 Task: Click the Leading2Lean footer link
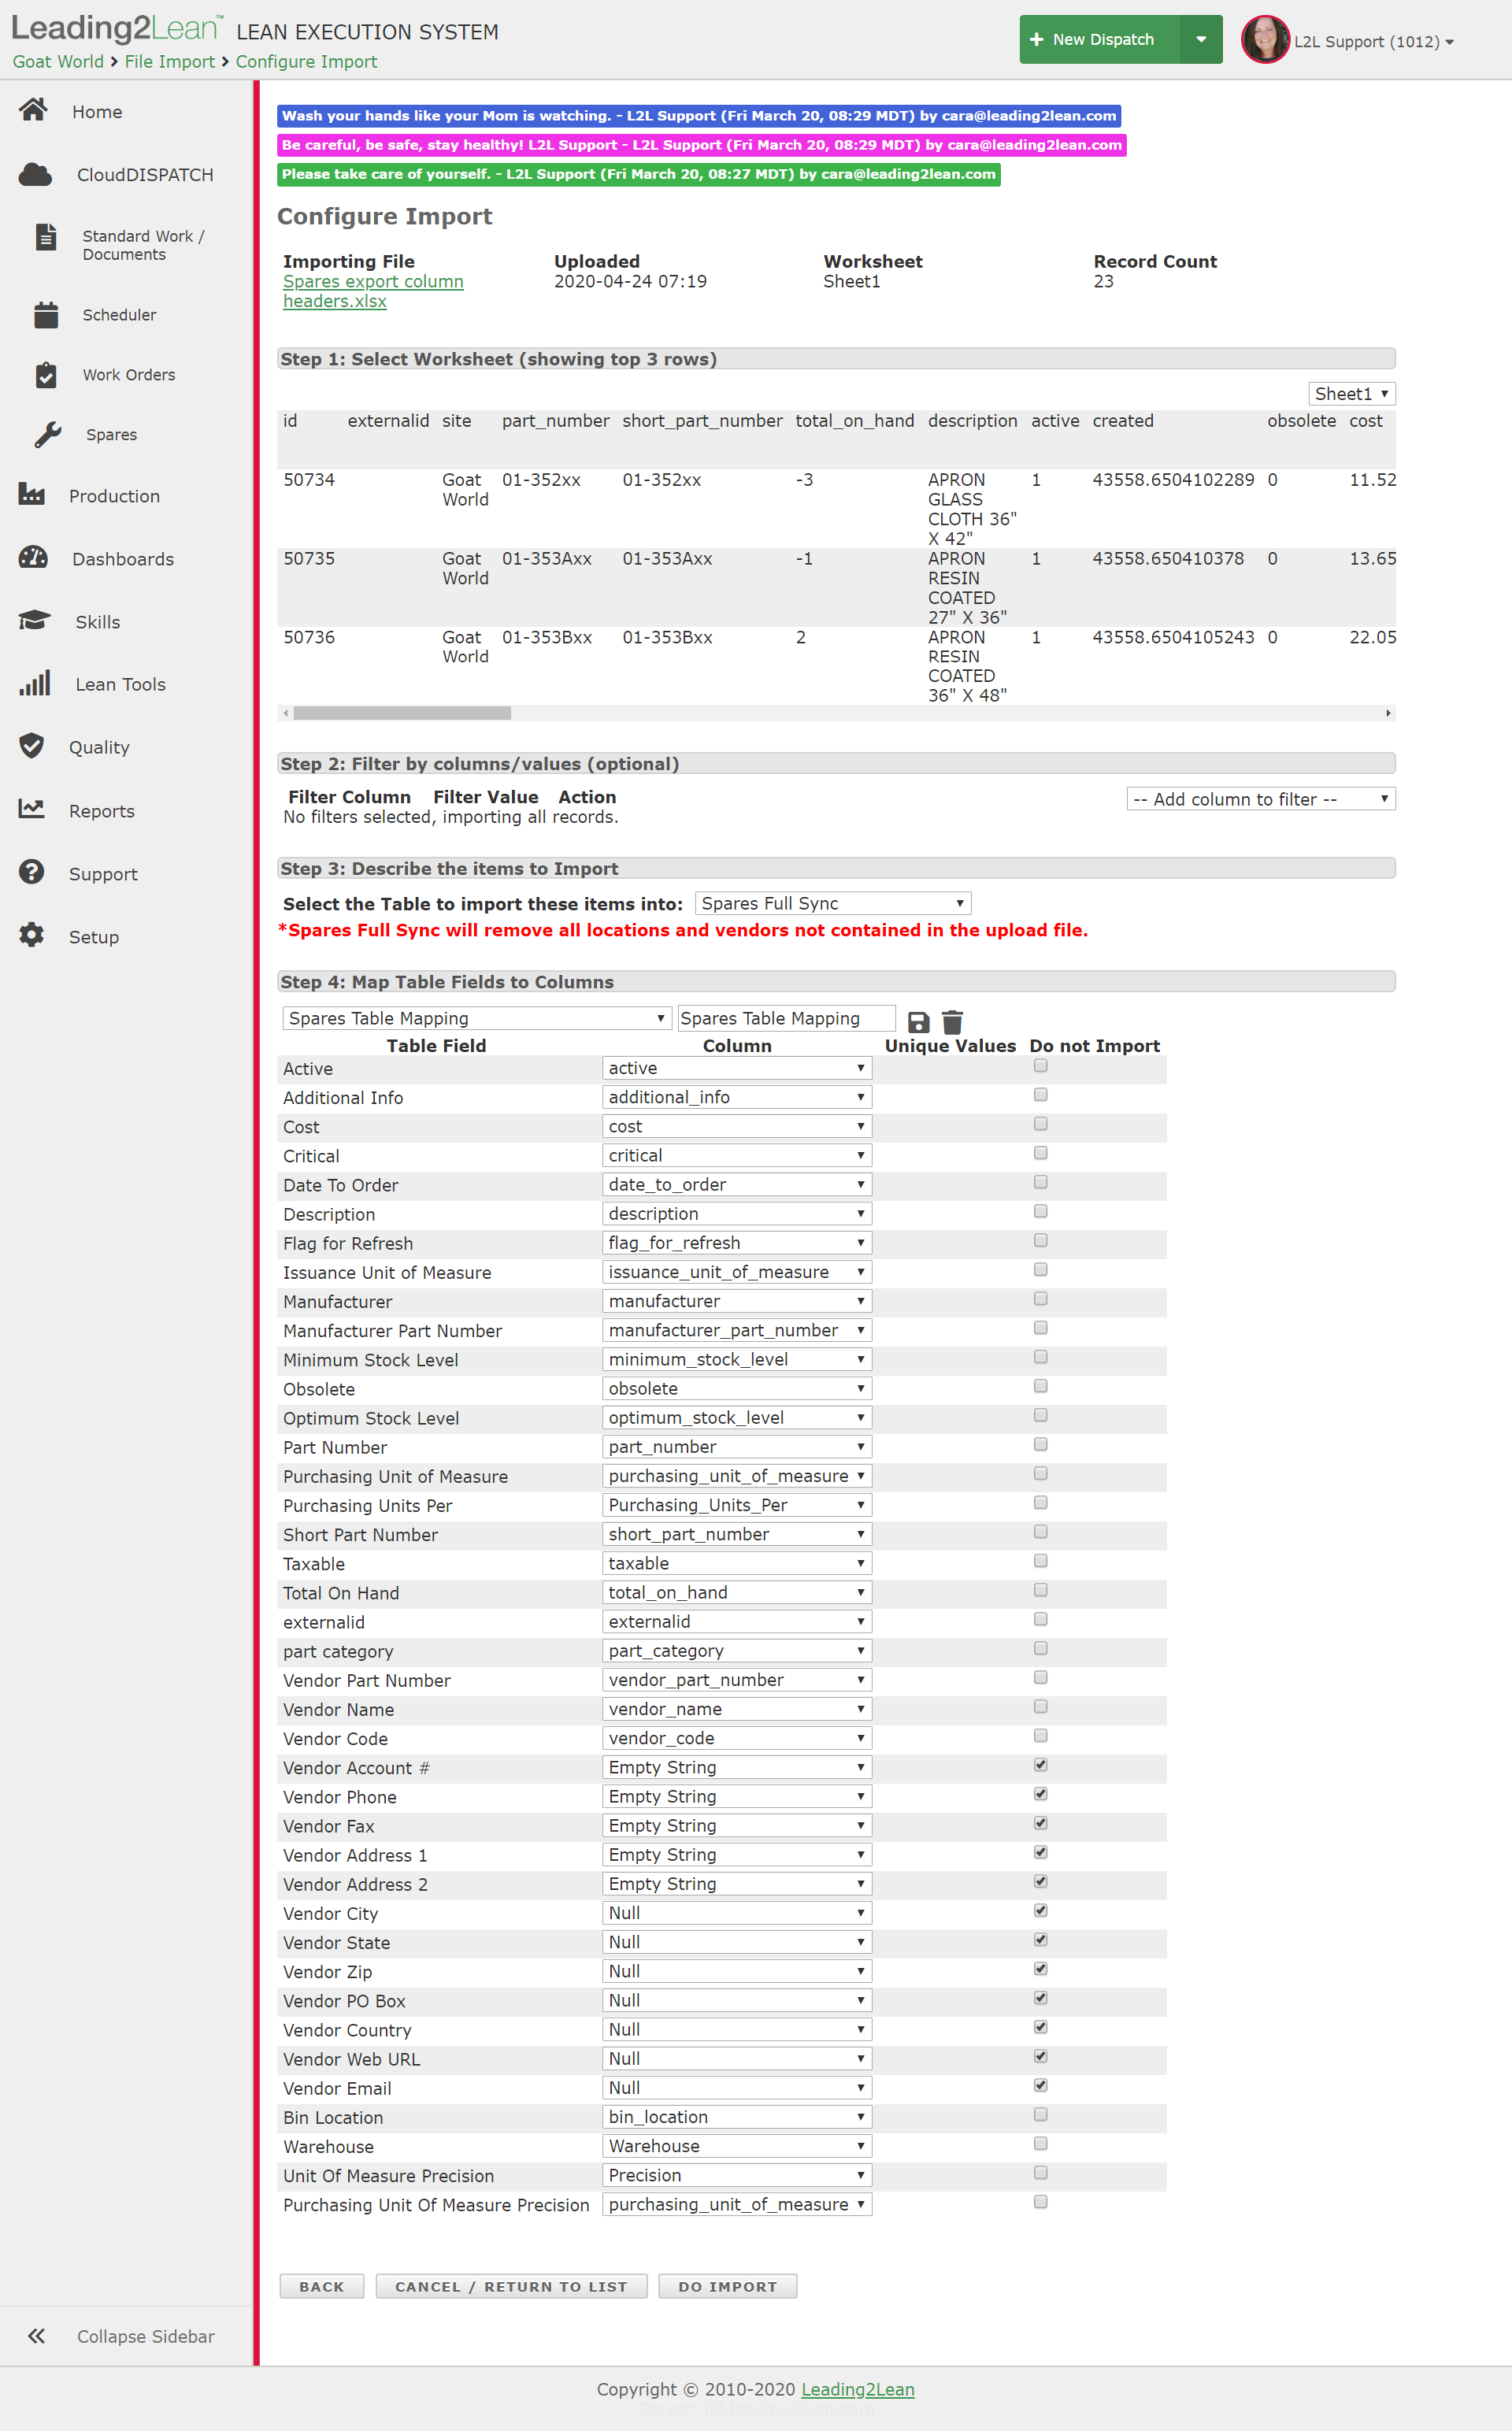pos(858,2389)
